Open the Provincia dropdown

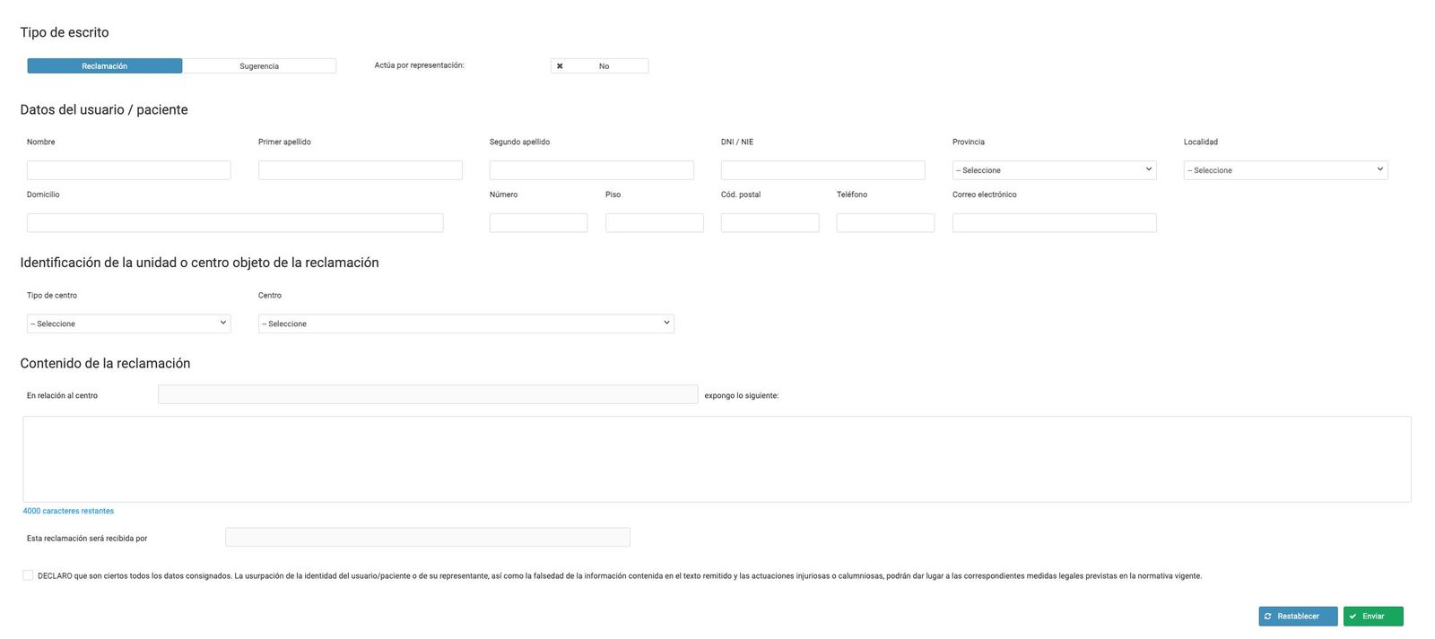pos(1054,170)
